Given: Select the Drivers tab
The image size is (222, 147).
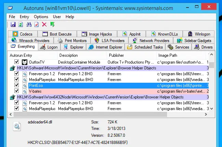Looking at the screenshot, I should [203, 47].
